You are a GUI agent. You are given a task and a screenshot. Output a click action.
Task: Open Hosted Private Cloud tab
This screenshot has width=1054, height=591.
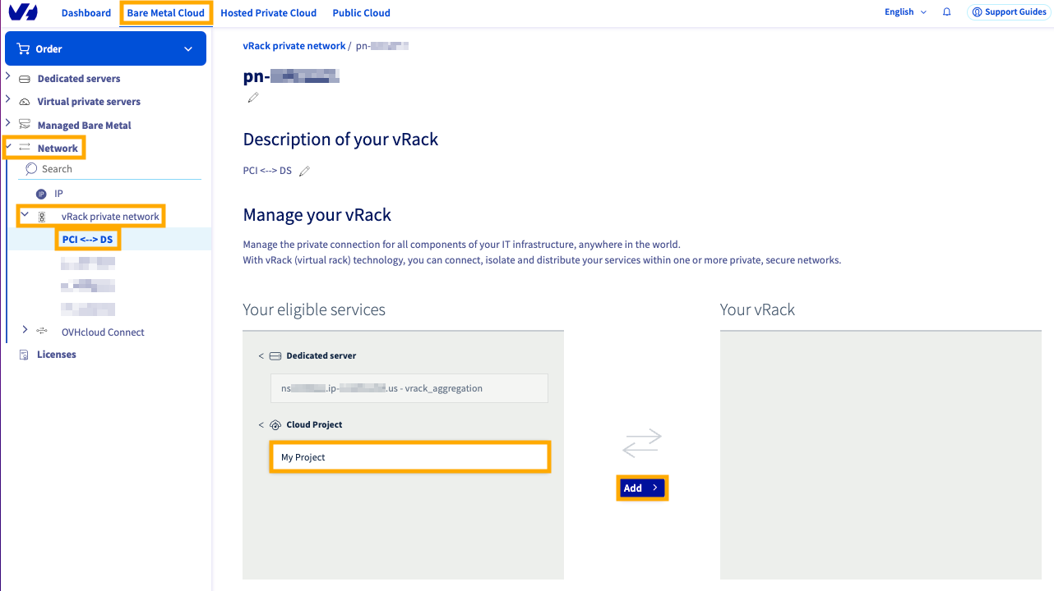(269, 13)
